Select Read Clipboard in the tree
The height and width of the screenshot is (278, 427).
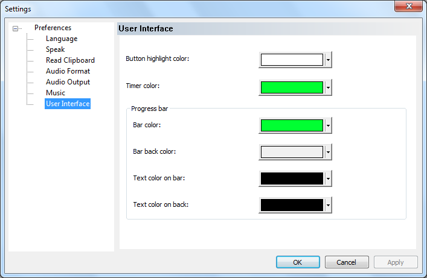[70, 60]
